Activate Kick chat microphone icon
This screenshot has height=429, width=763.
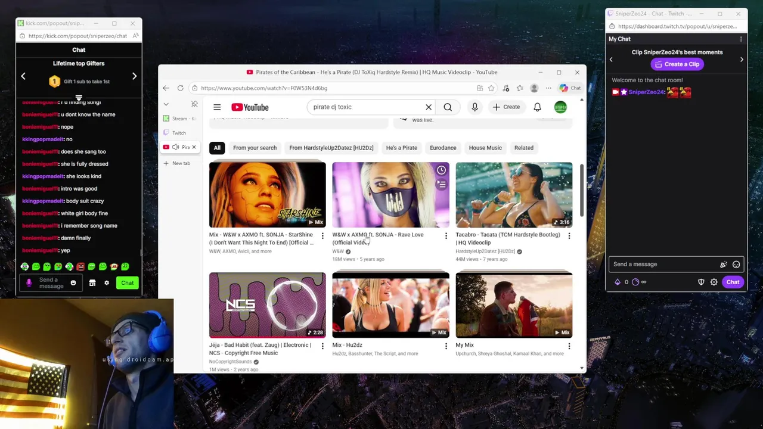pyautogui.click(x=29, y=283)
